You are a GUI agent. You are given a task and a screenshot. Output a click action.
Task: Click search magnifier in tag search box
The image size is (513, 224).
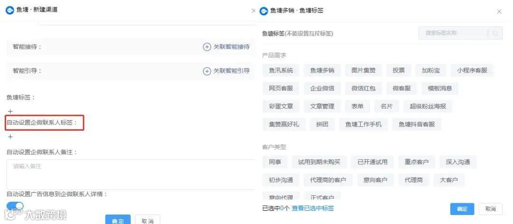click(x=495, y=33)
